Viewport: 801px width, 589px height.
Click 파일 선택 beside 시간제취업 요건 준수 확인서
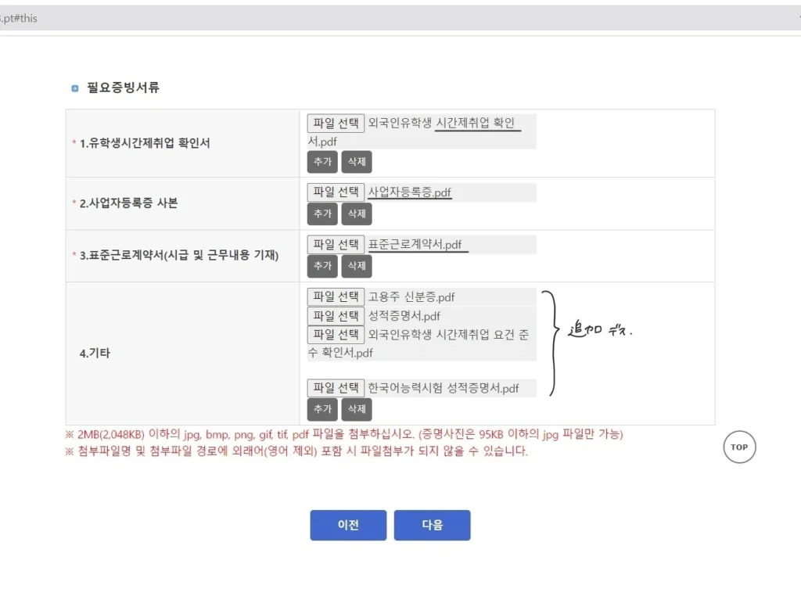[336, 335]
